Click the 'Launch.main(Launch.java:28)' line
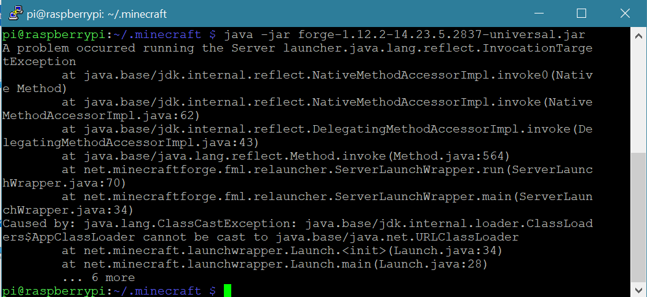Screen dimensions: 647x297 (274, 264)
